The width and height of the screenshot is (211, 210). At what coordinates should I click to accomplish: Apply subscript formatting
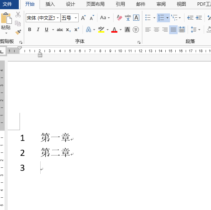click(68, 30)
